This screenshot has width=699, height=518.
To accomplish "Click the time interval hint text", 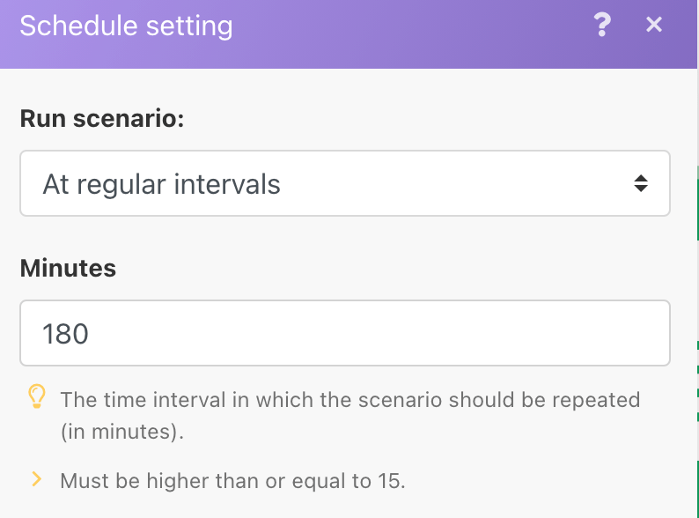I will tap(349, 400).
